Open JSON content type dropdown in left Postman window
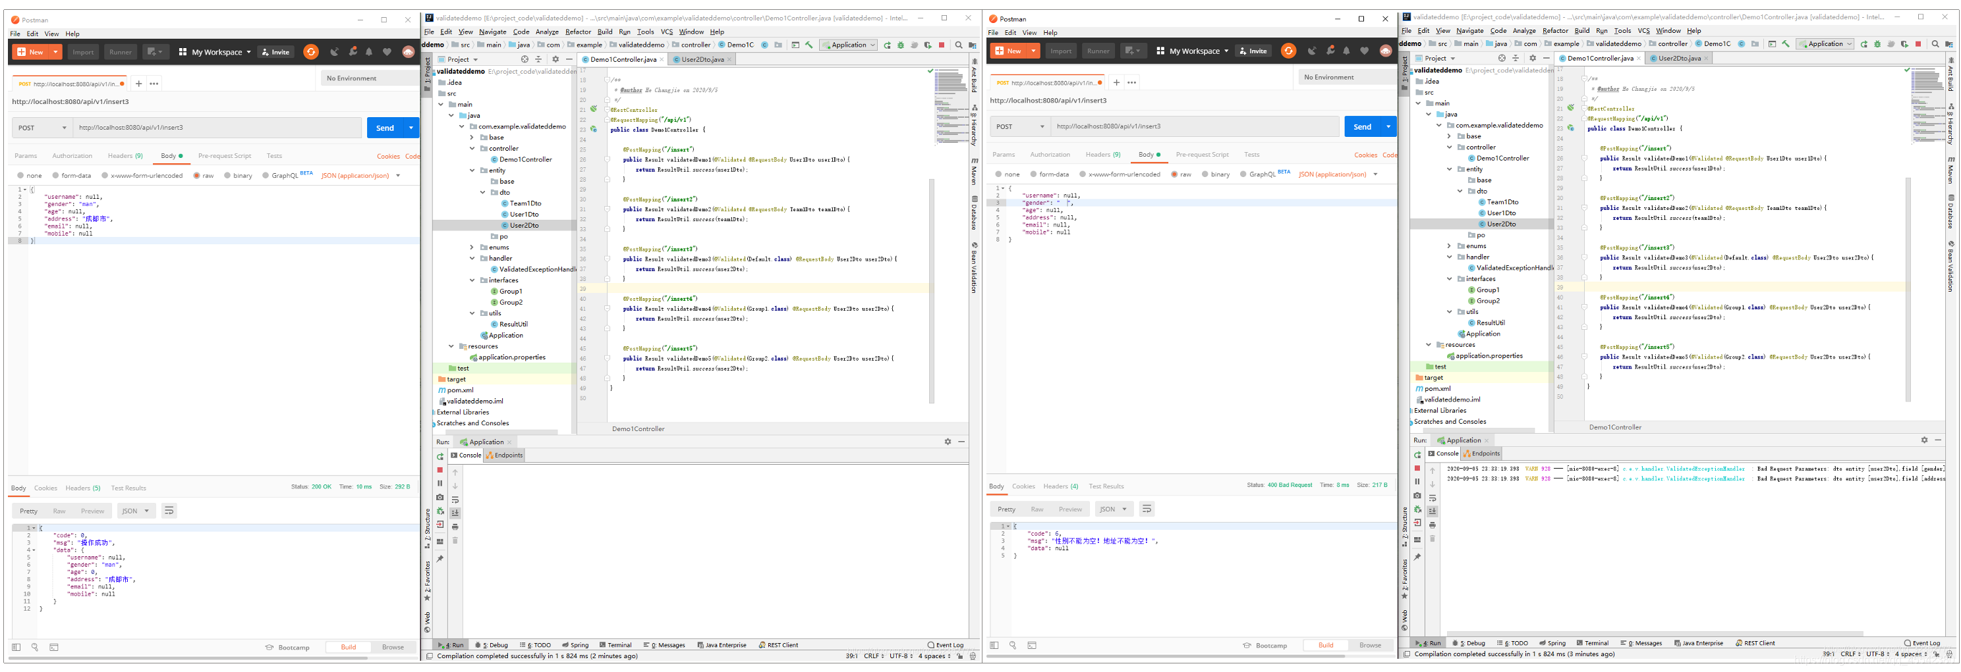This screenshot has width=1961, height=672. point(360,176)
